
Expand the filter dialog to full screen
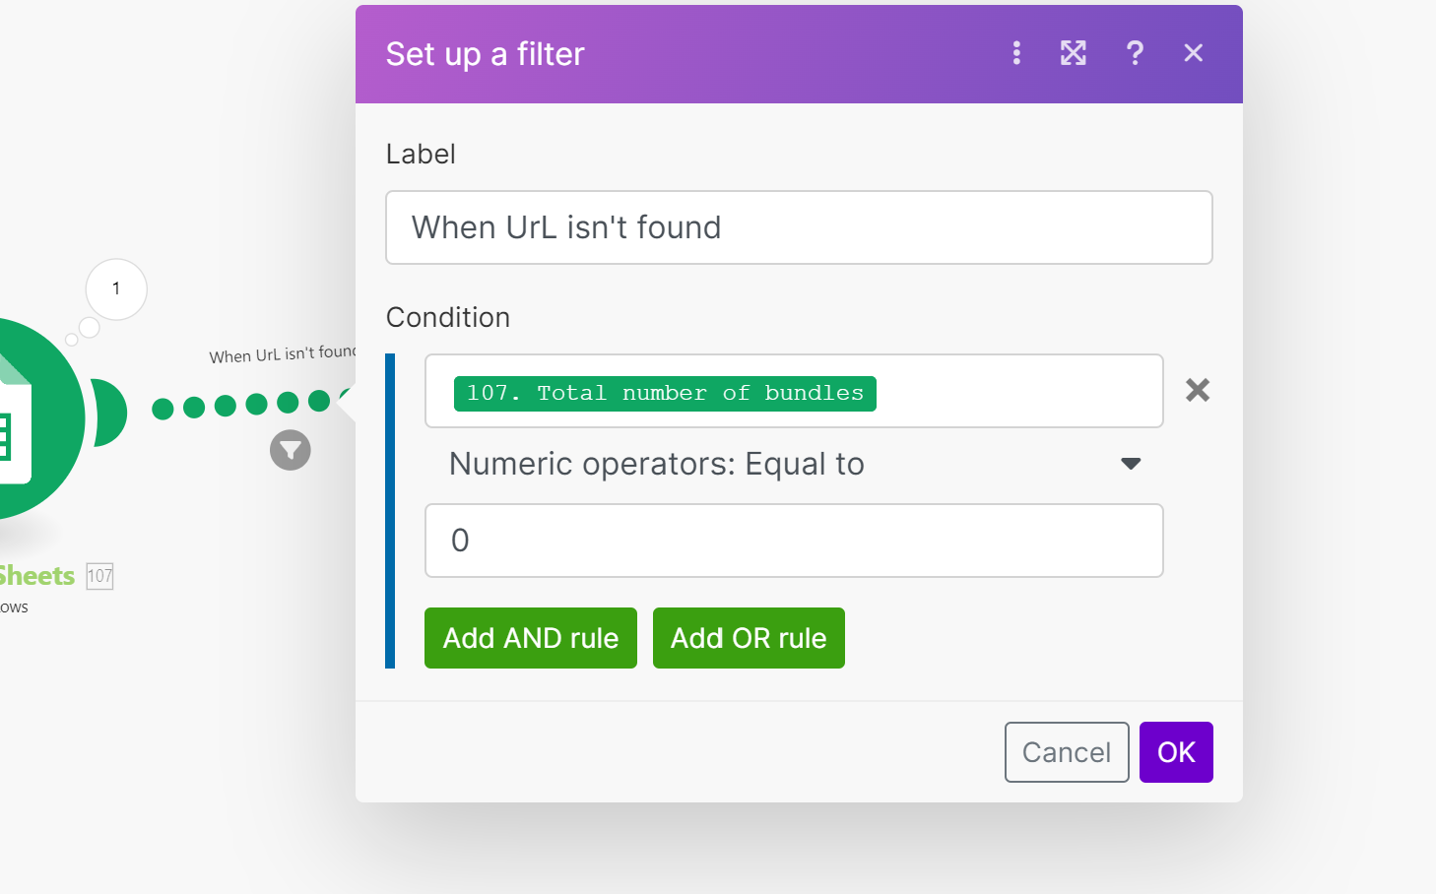pyautogui.click(x=1074, y=53)
